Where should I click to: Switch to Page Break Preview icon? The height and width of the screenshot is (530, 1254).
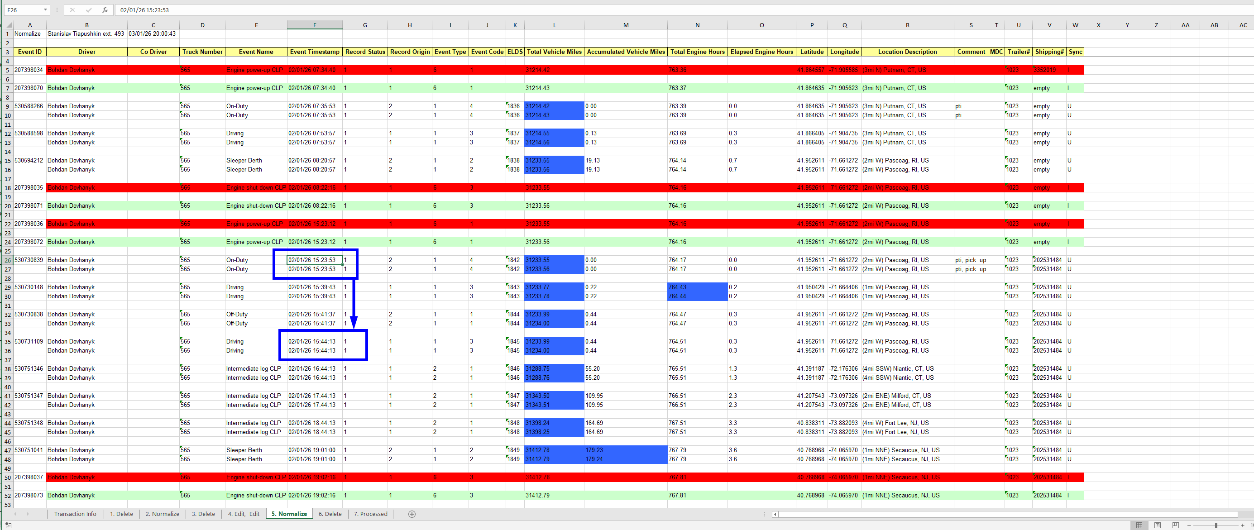pos(1175,525)
